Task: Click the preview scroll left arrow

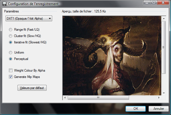Action: 65,98
